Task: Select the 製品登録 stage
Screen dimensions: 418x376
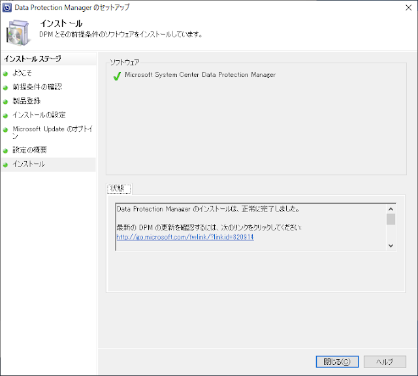Action: point(27,101)
